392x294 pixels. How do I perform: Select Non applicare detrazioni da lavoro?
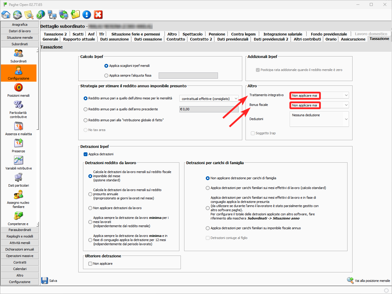[90, 208]
